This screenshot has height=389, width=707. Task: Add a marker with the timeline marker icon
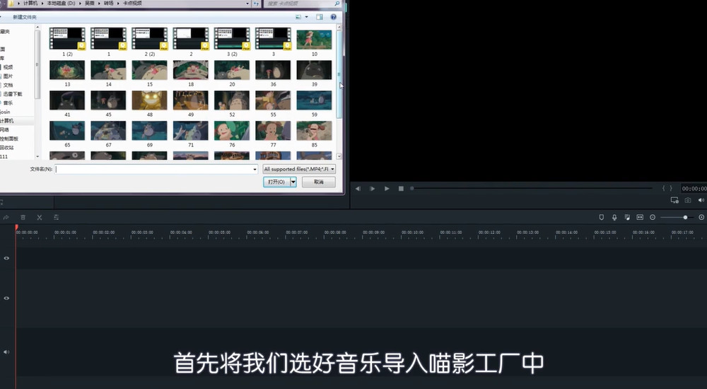click(601, 217)
